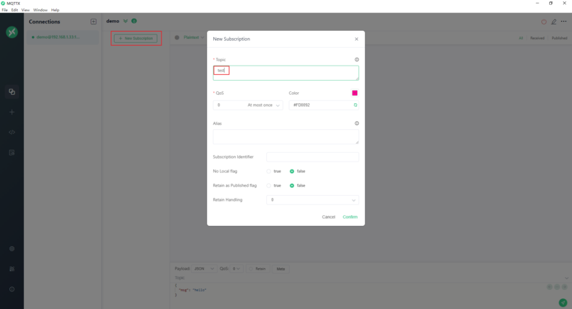Screen dimensions: 572x309
Task: Open the Connections page from the sidebar
Action: click(12, 92)
